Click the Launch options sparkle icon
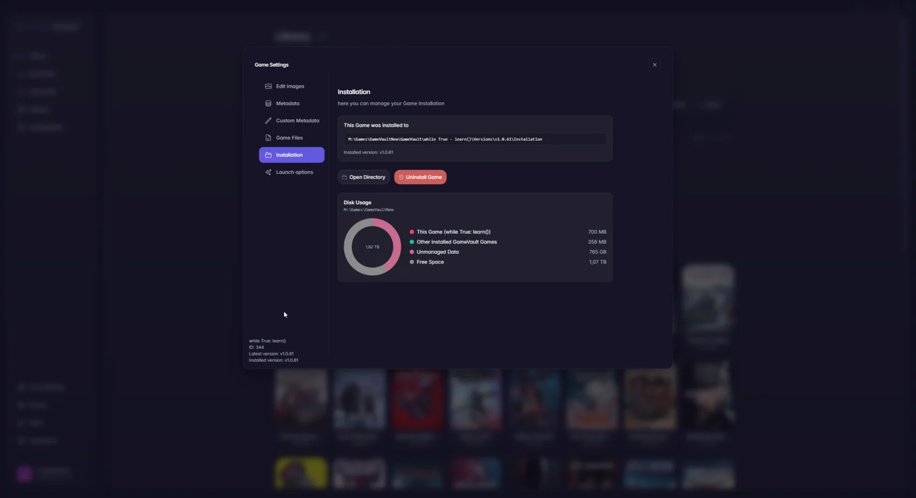The image size is (916, 498). point(268,172)
